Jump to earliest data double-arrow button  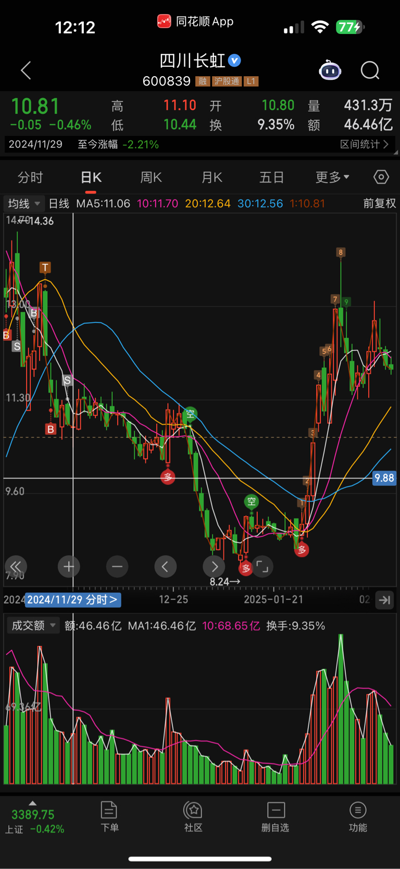tap(16, 566)
